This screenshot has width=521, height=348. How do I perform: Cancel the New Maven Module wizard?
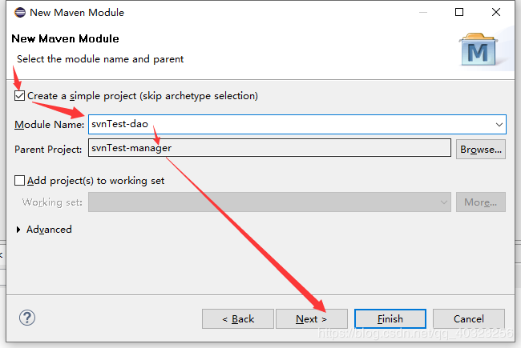[x=469, y=319]
